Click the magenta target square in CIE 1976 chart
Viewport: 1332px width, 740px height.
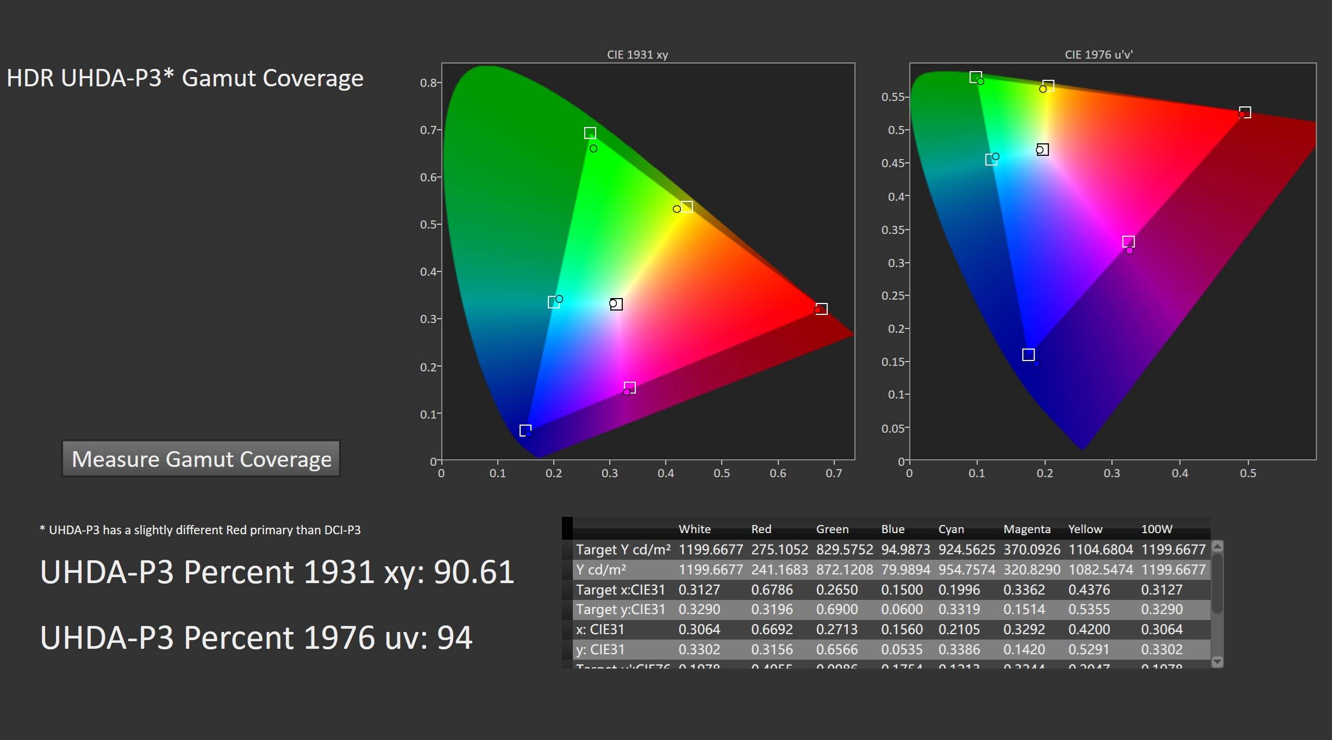point(1128,242)
